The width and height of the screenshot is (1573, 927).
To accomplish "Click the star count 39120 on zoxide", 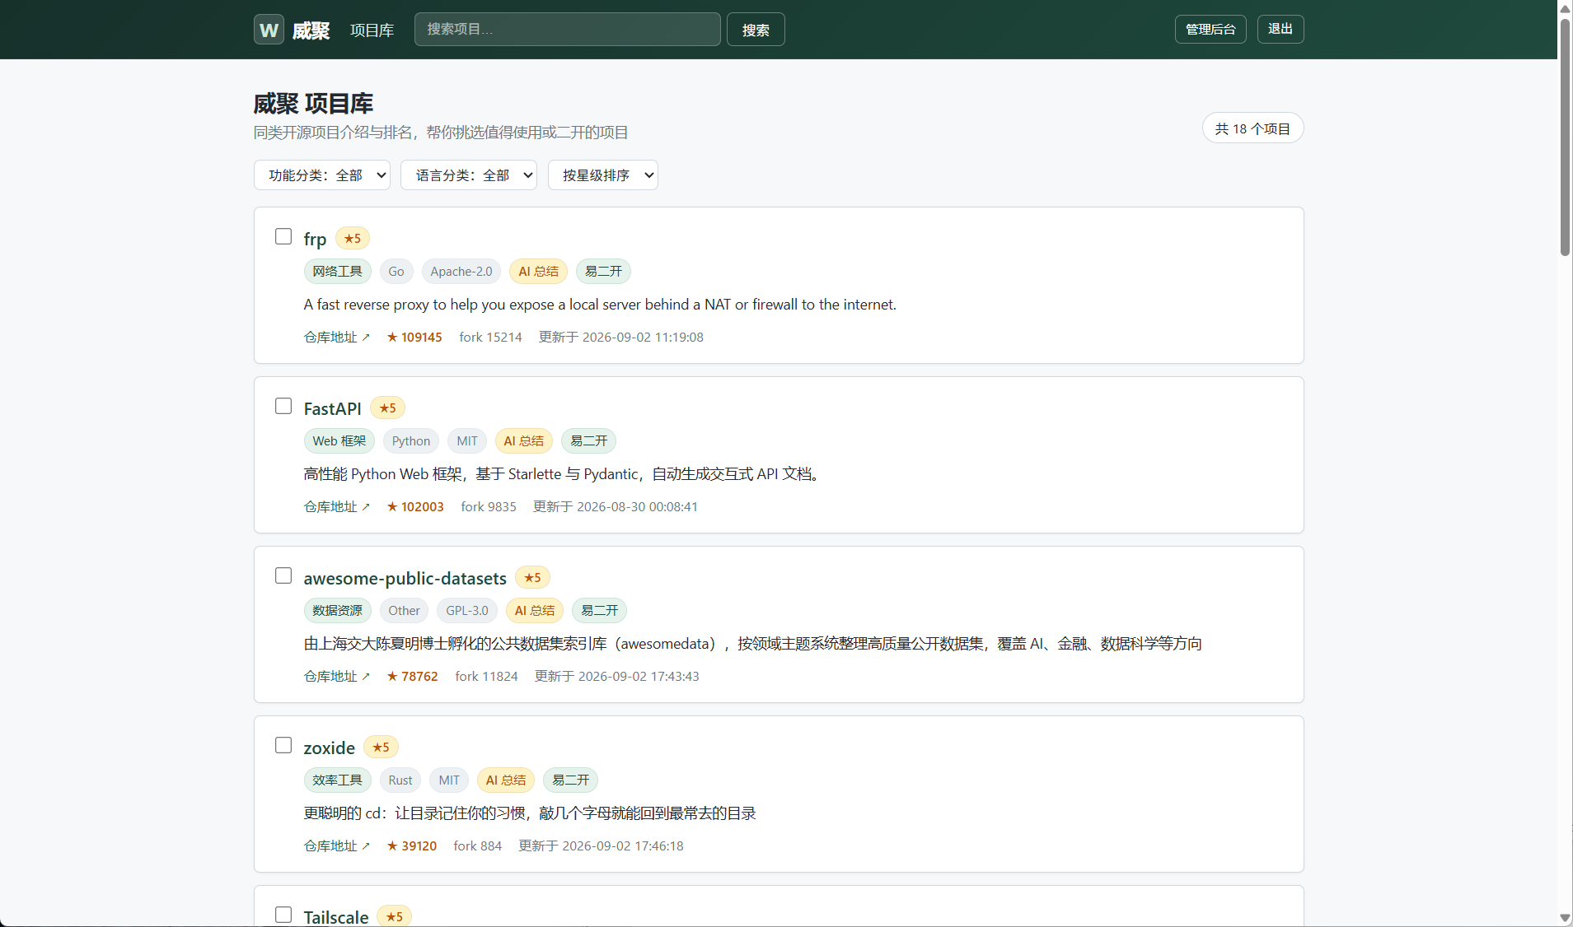I will coord(412,846).
